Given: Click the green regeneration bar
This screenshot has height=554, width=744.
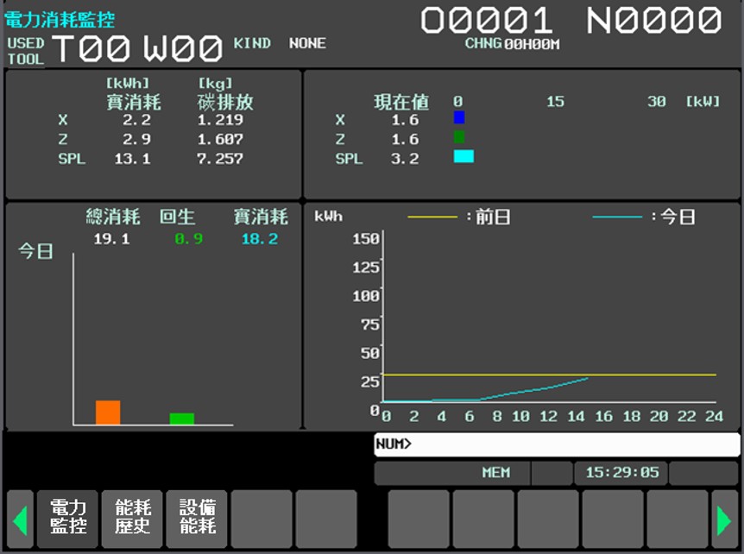Looking at the screenshot, I should click(182, 419).
